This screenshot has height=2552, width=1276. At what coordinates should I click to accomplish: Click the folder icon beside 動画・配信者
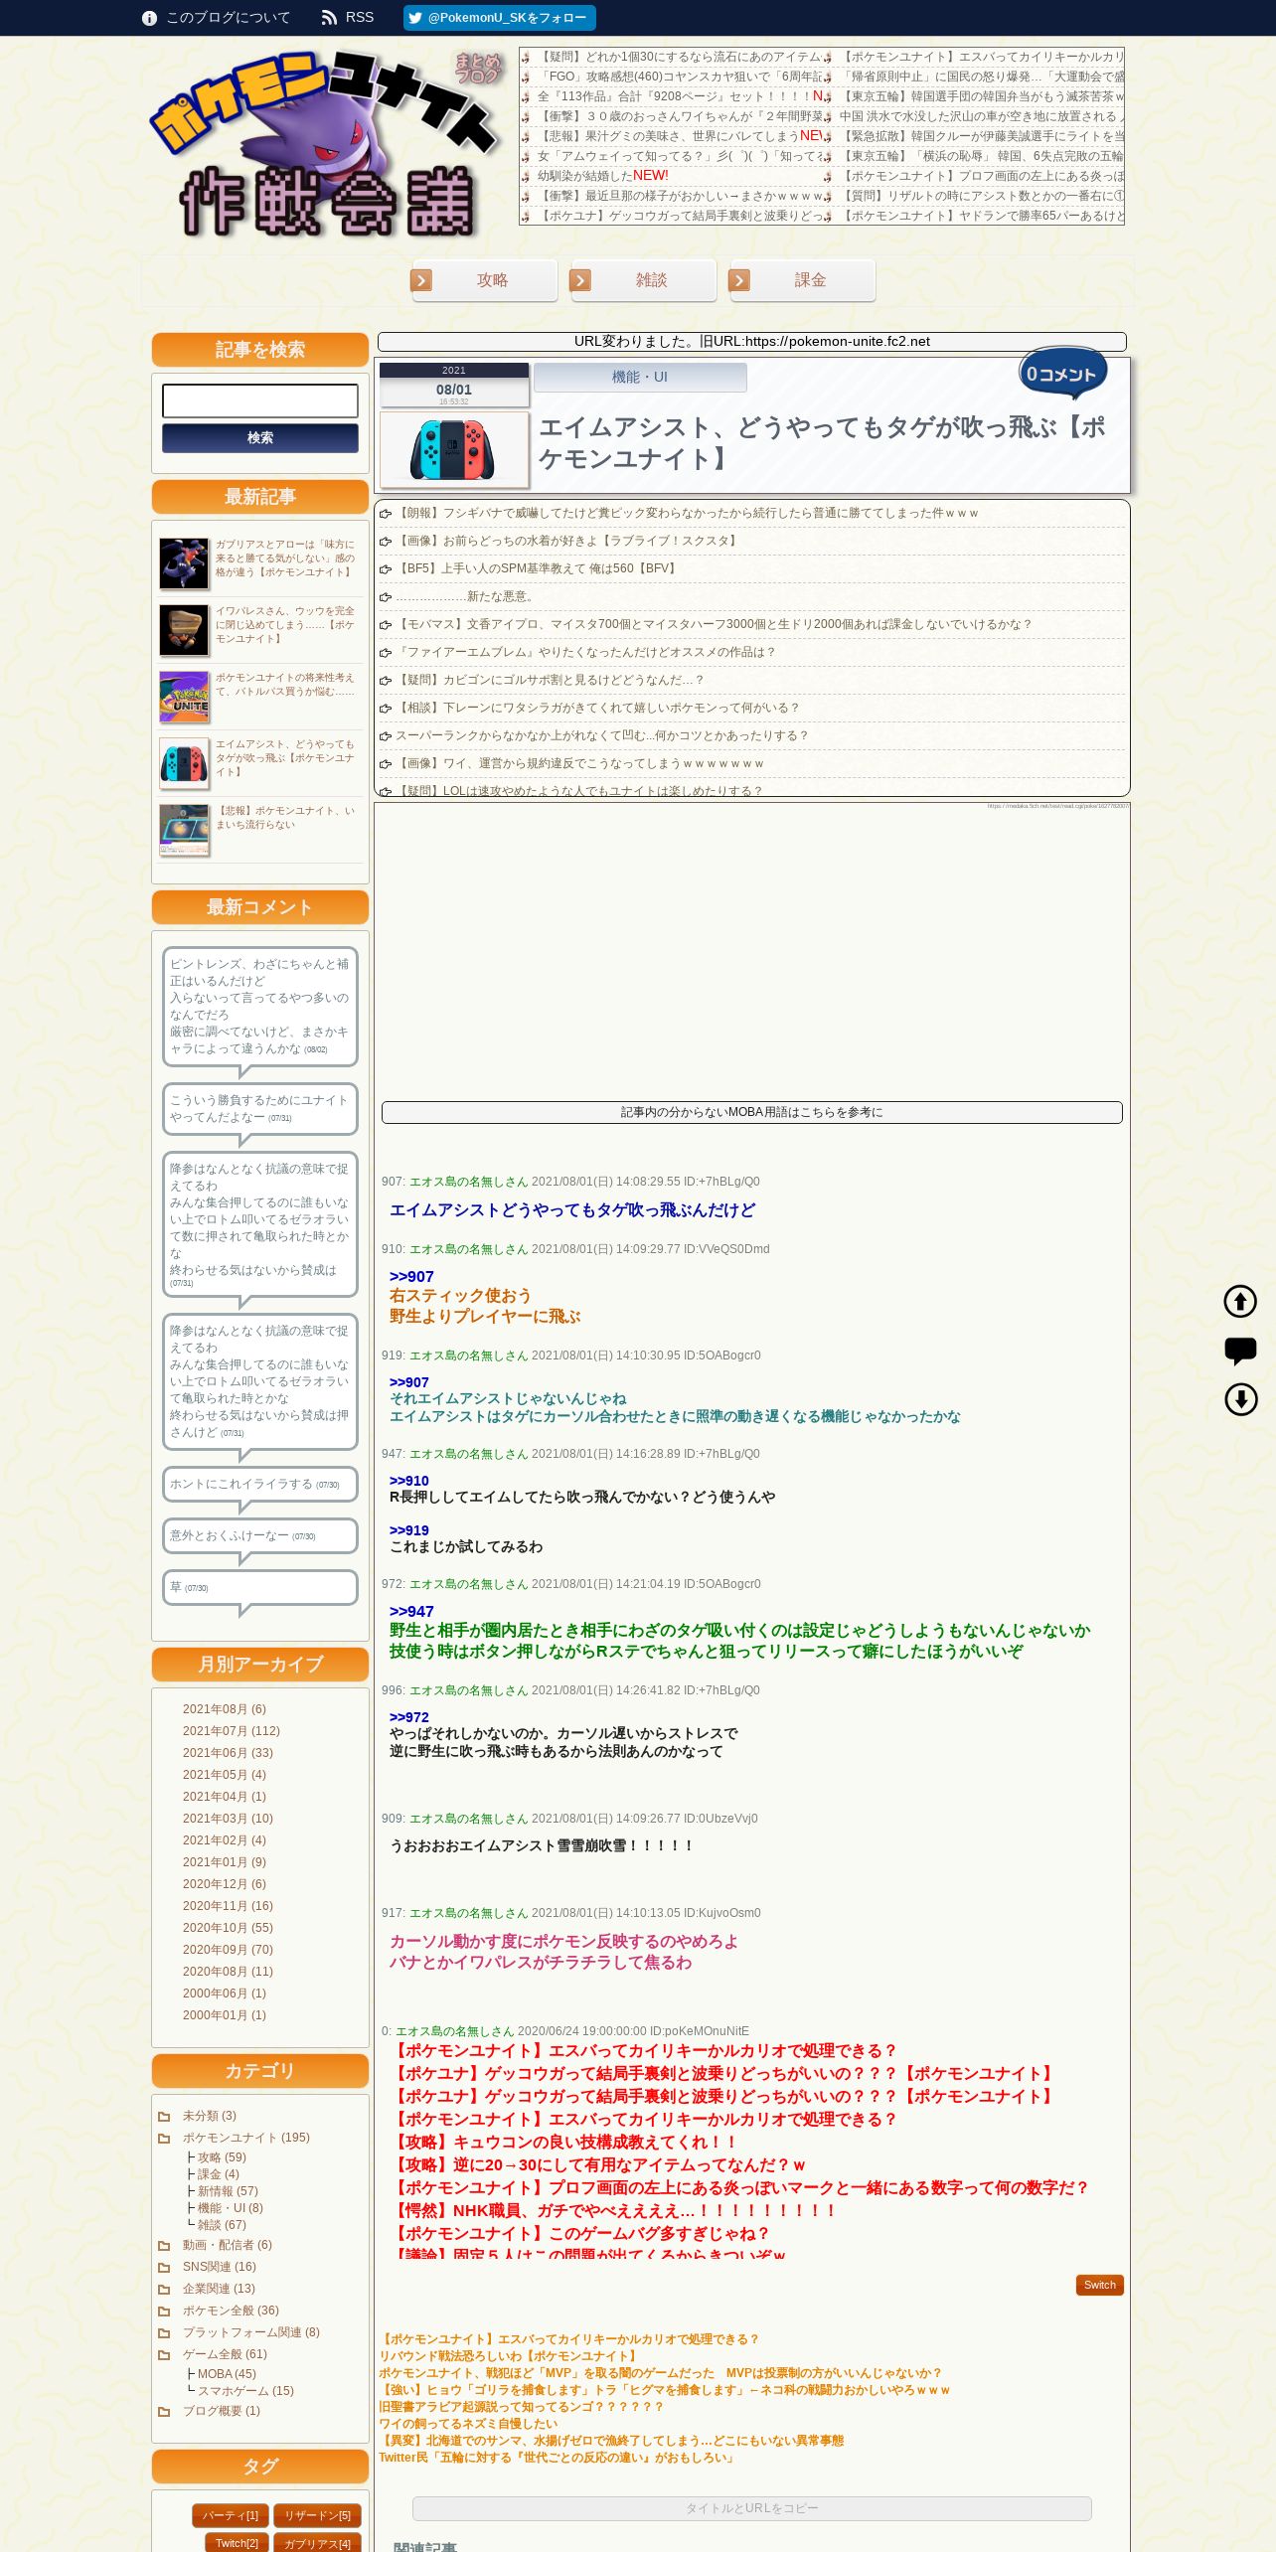point(164,2245)
